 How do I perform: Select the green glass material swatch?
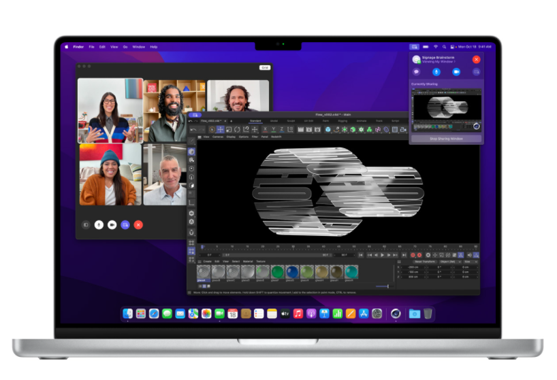tap(277, 272)
